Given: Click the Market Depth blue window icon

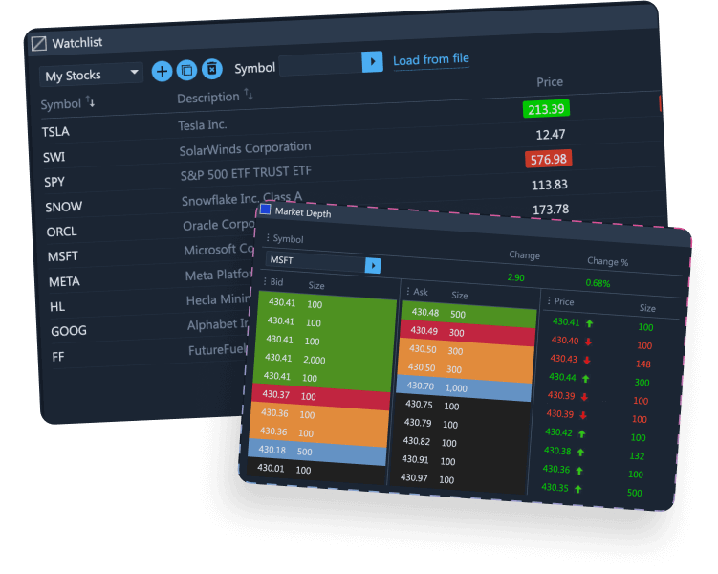Looking at the screenshot, I should [265, 210].
